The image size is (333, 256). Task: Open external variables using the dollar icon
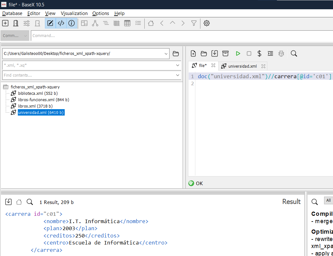[259, 53]
